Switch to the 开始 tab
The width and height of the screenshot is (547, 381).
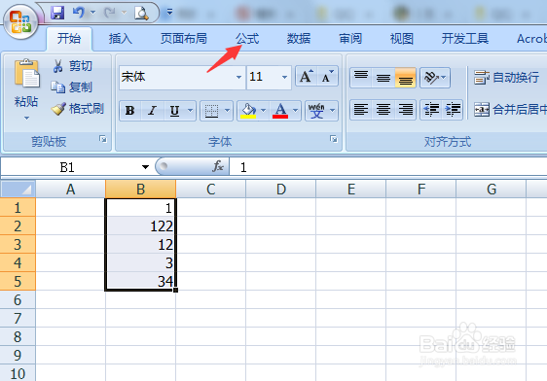point(69,38)
